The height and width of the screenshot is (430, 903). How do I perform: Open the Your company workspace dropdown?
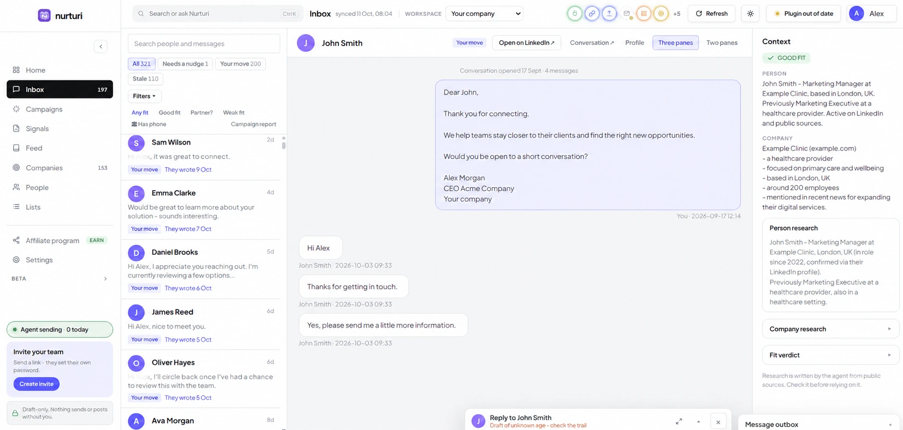tap(485, 13)
